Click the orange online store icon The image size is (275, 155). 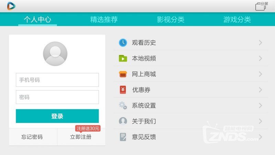click(123, 74)
